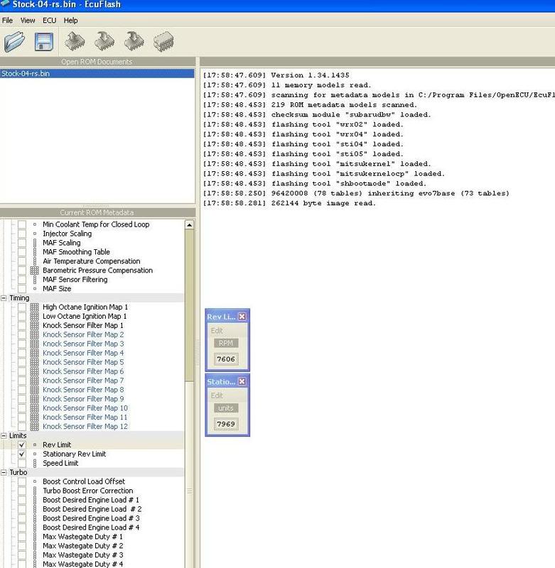
Task: Check the Low Octane Ignition Map 1 checkbox
Action: [22, 316]
